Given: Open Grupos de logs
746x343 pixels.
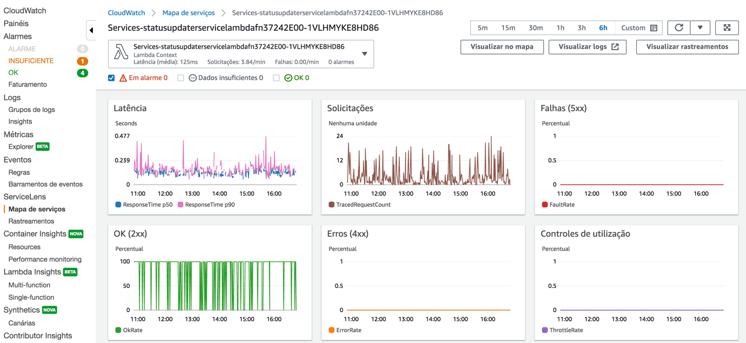Looking at the screenshot, I should (x=31, y=110).
